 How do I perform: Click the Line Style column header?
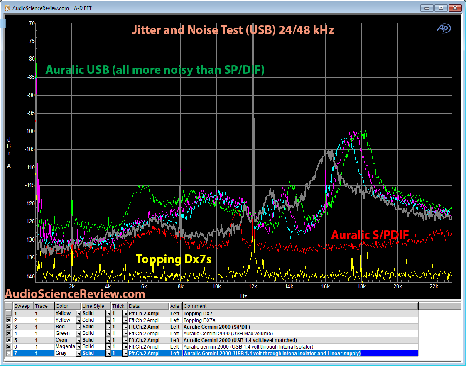96,306
